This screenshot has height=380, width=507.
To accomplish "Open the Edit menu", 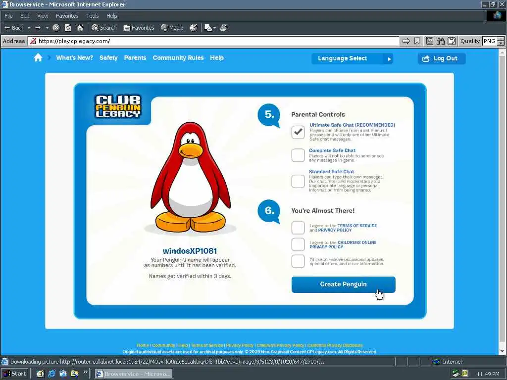I will (25, 16).
